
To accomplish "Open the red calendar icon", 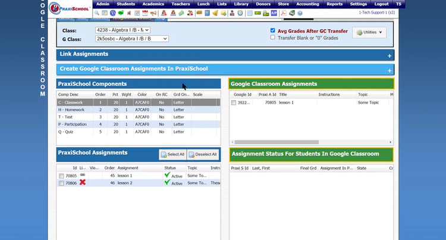I will tap(145, 13).
